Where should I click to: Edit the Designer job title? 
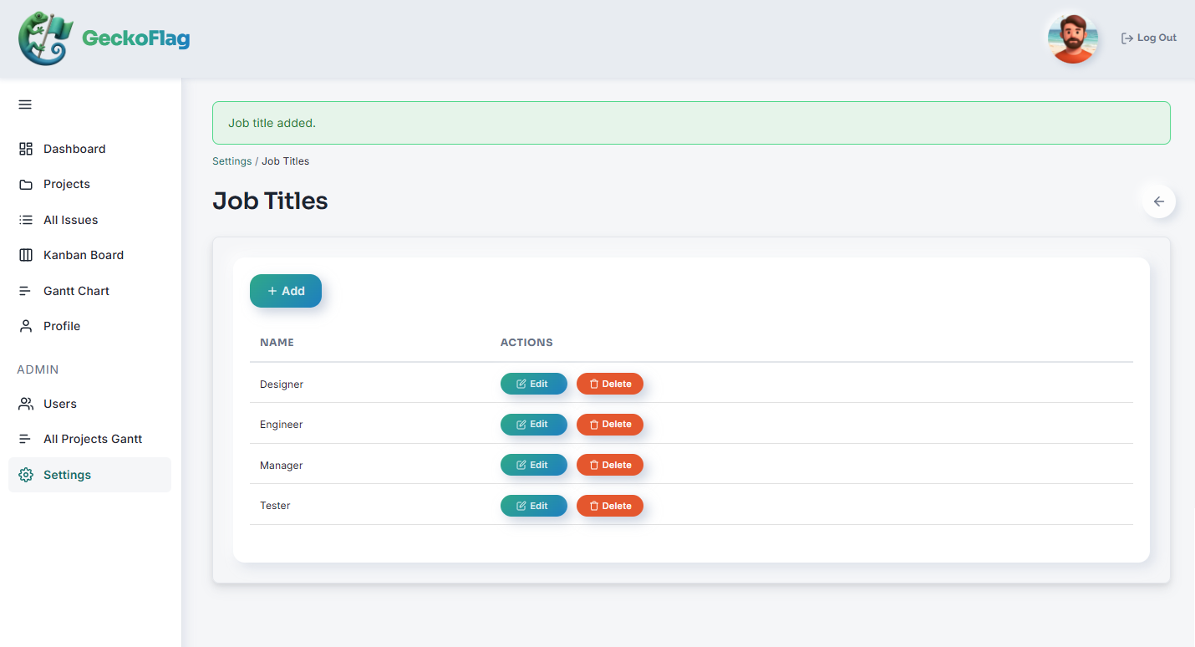point(534,384)
